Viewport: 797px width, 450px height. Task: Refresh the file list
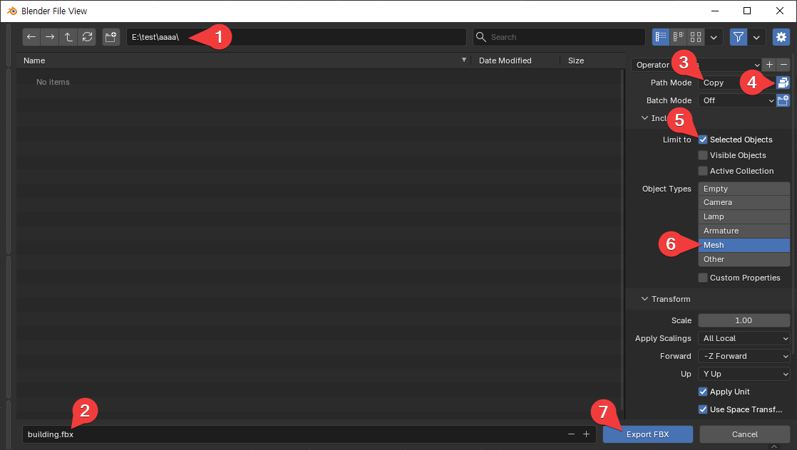point(87,37)
